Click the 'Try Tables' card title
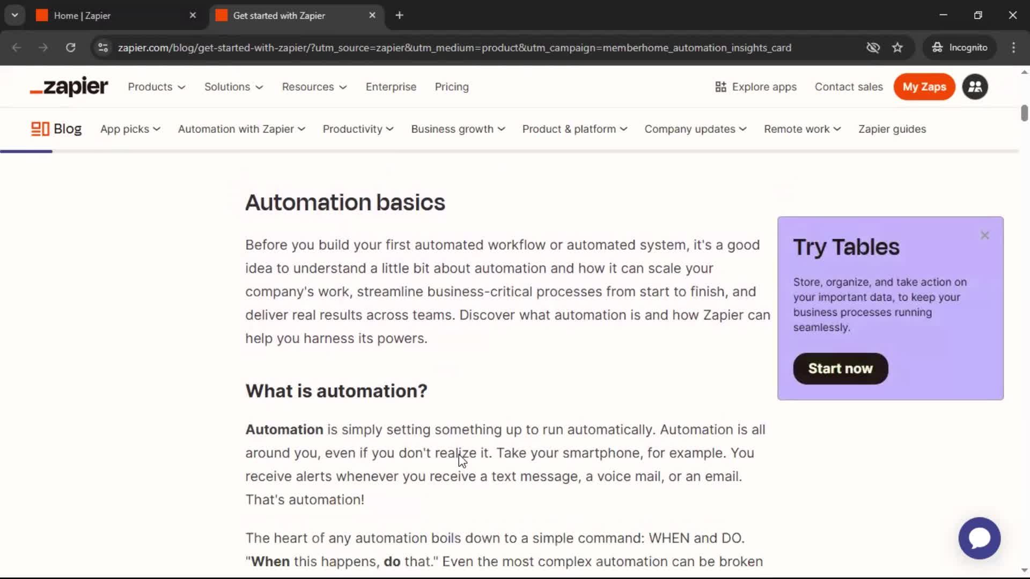 pos(846,247)
